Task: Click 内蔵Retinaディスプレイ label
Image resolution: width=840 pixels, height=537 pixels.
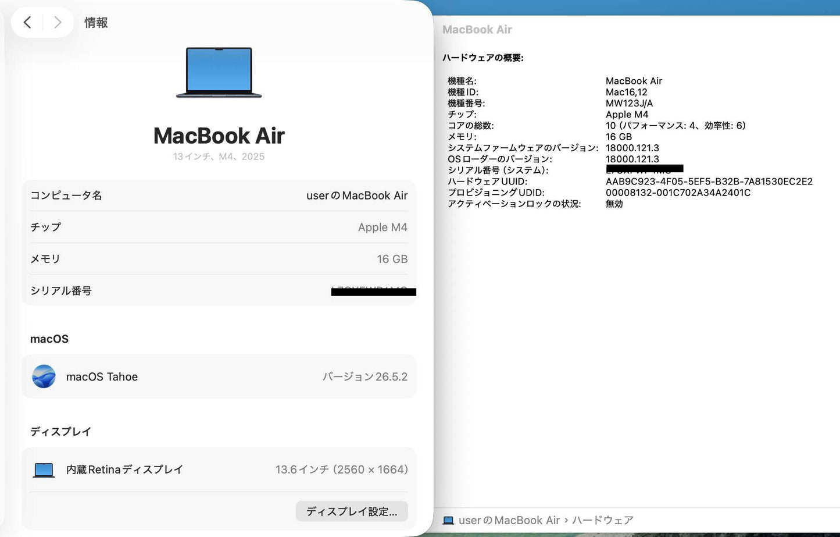Action: [124, 470]
